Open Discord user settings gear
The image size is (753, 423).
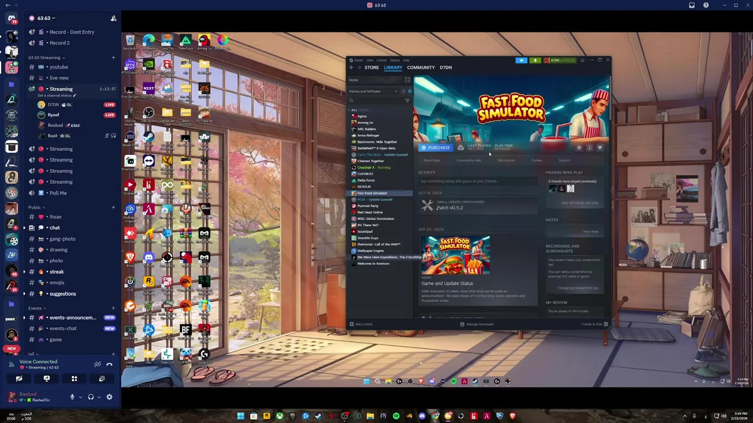coord(109,398)
